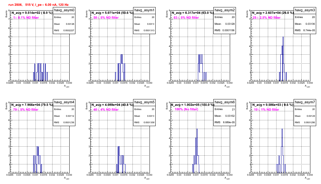This screenshot has width=321, height=184.
Task: Click the histogram peak in havg_asym6 plot
Action: pyautogui.click(x=197, y=130)
